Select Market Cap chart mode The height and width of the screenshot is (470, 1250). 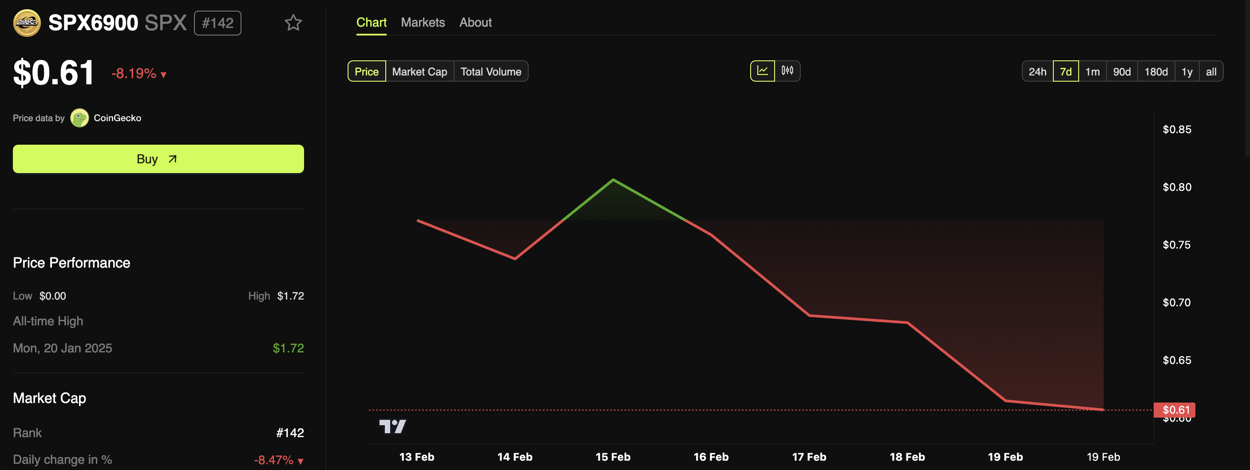(419, 72)
